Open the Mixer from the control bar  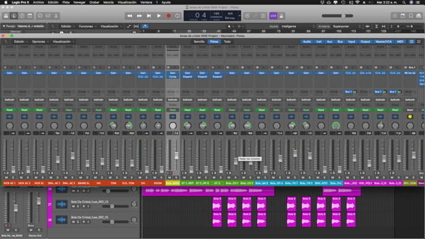point(48,16)
